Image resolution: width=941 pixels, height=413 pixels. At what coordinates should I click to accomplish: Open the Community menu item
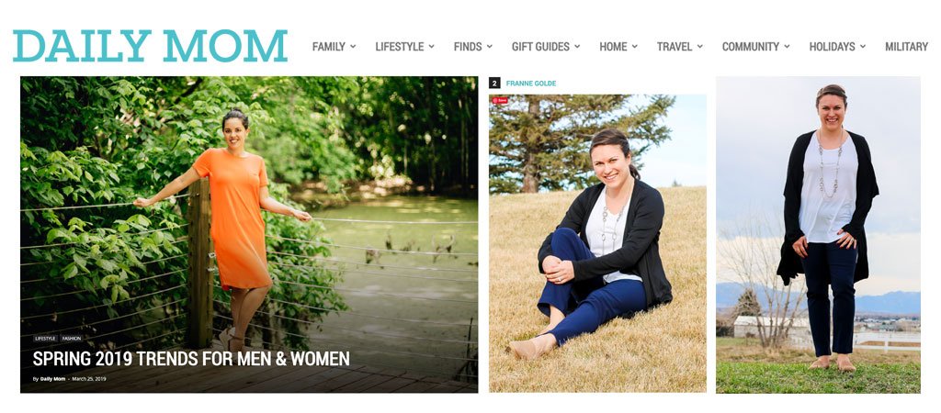[x=755, y=46]
